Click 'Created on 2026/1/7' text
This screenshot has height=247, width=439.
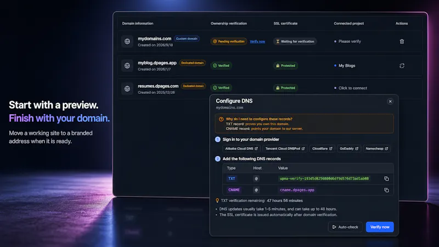(154, 69)
